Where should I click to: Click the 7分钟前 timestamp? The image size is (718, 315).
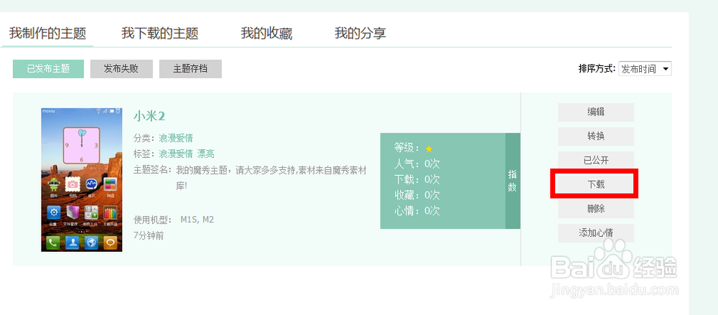point(149,236)
